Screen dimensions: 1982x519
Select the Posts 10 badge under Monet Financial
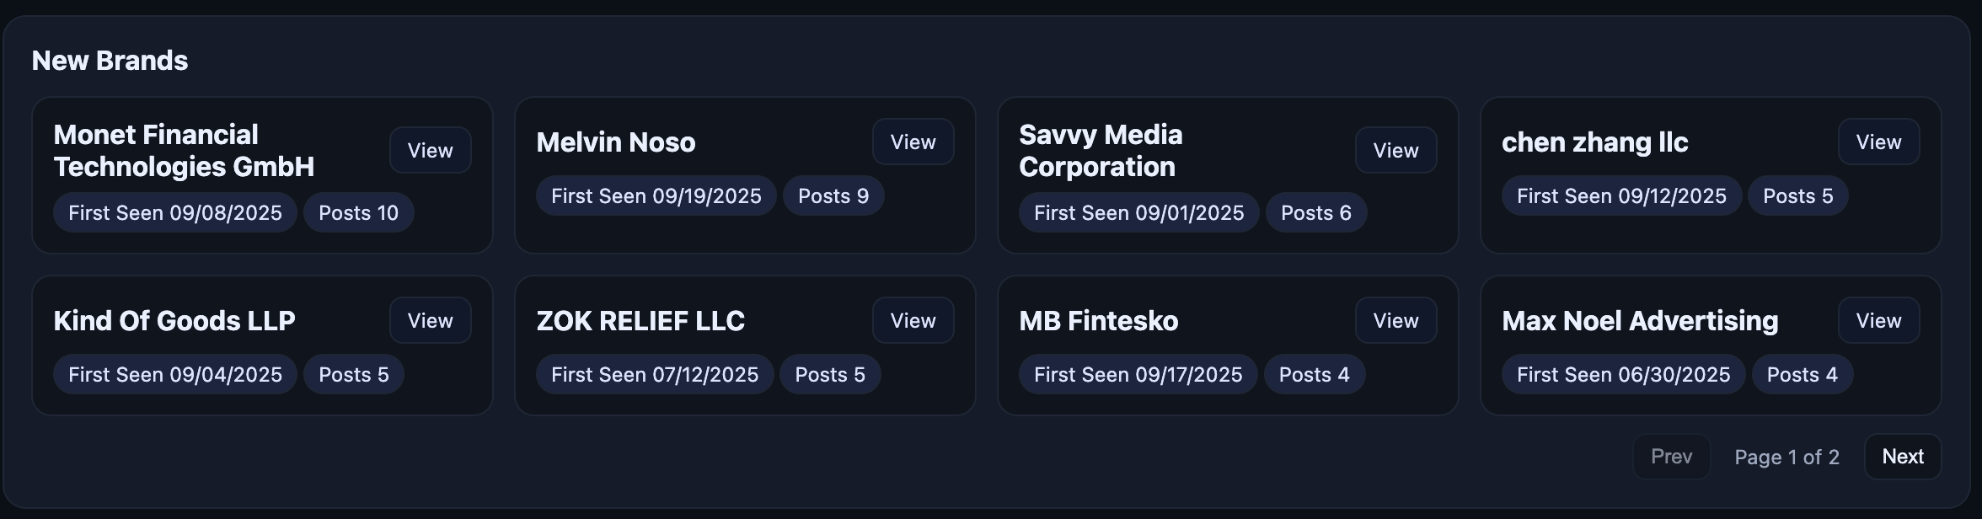click(358, 212)
